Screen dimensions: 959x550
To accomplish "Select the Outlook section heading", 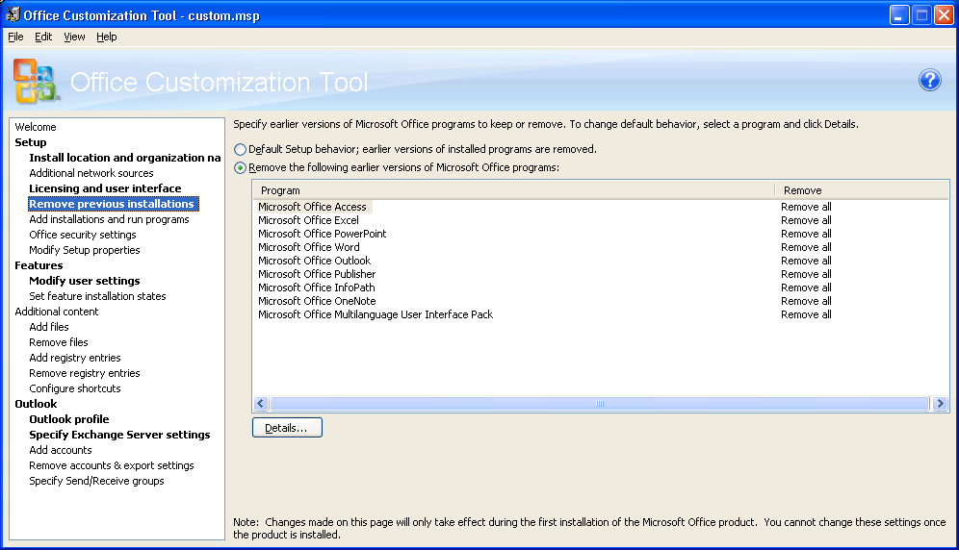I will coord(36,404).
